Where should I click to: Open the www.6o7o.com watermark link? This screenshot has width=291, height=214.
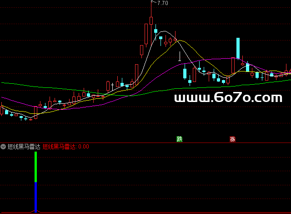[228, 97]
